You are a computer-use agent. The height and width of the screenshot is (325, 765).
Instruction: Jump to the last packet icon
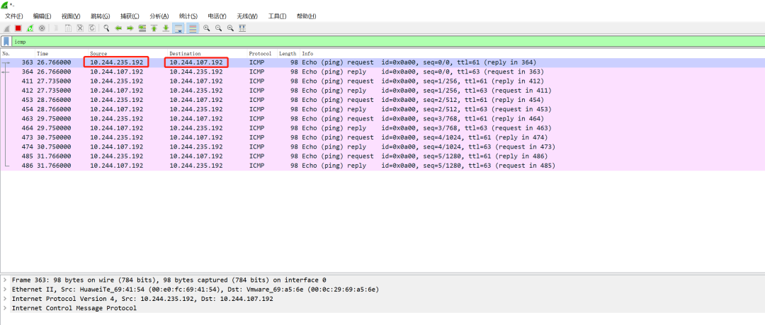pyautogui.click(x=166, y=28)
